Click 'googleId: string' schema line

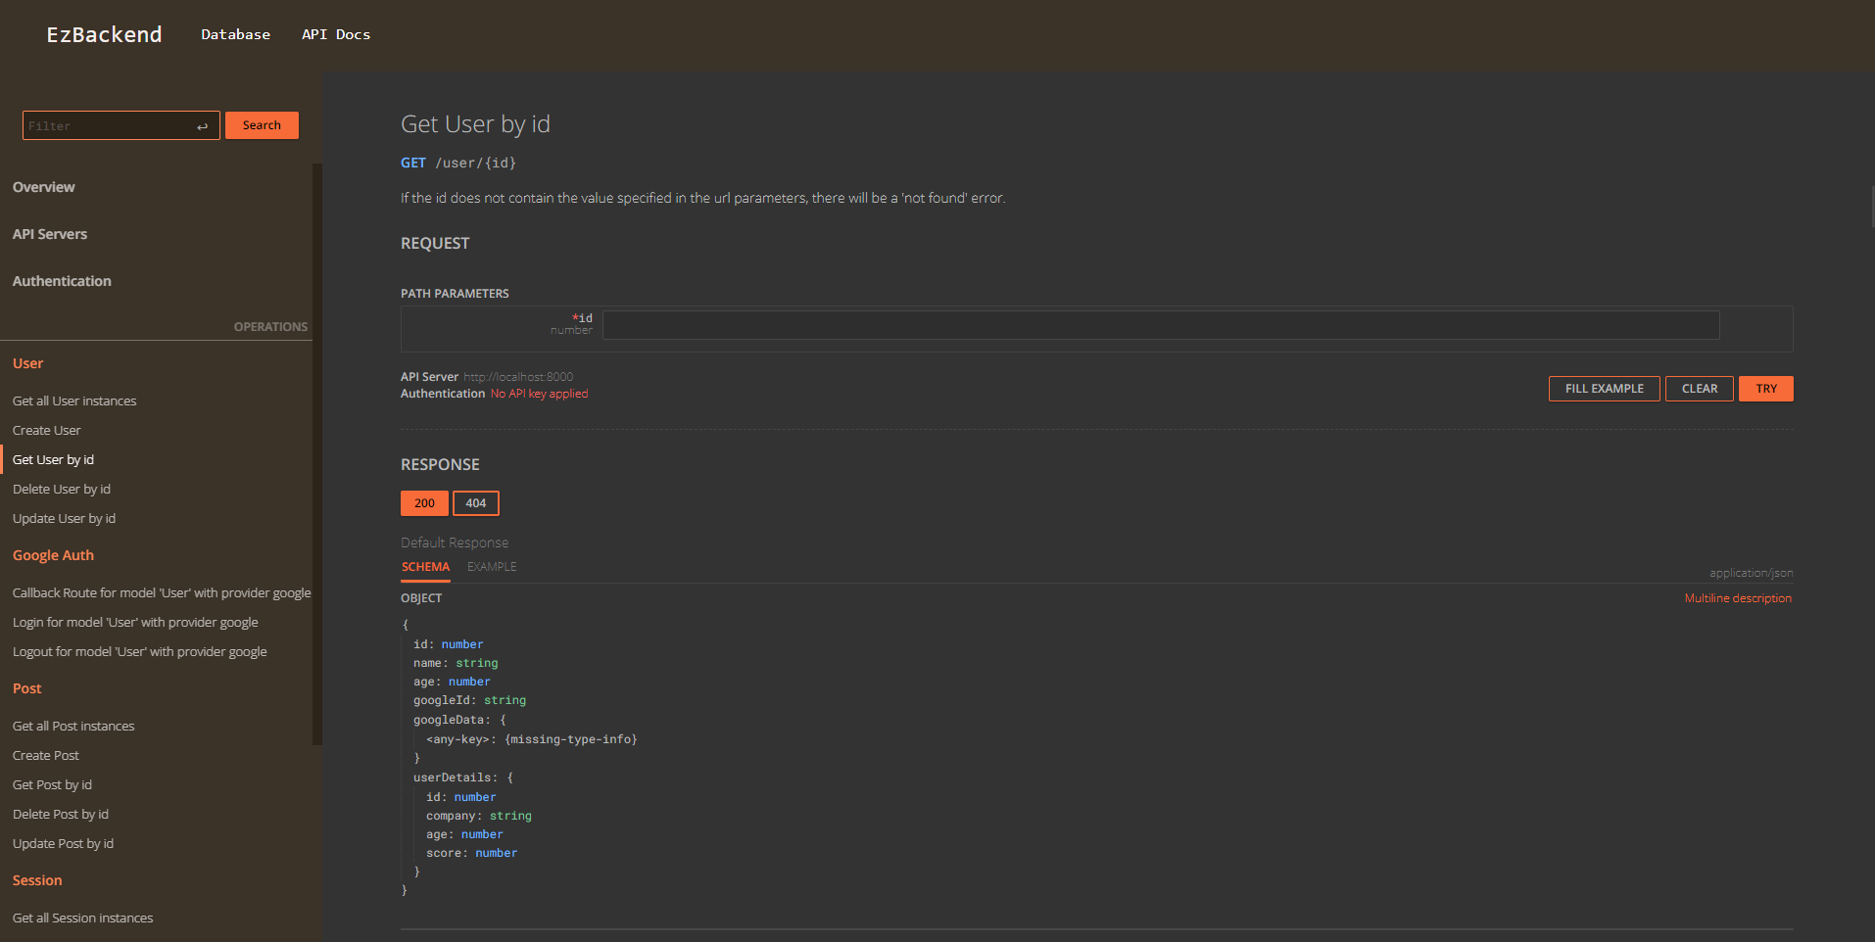469,700
